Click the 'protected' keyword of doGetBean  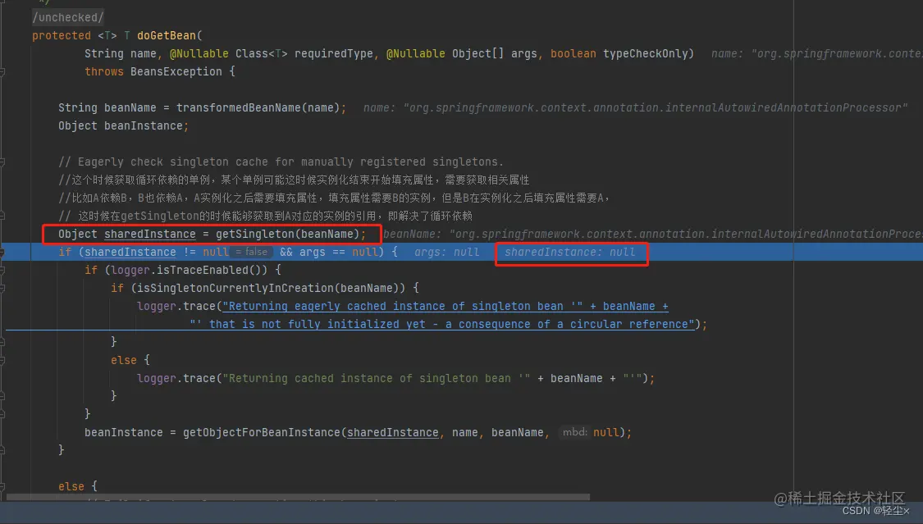point(62,35)
